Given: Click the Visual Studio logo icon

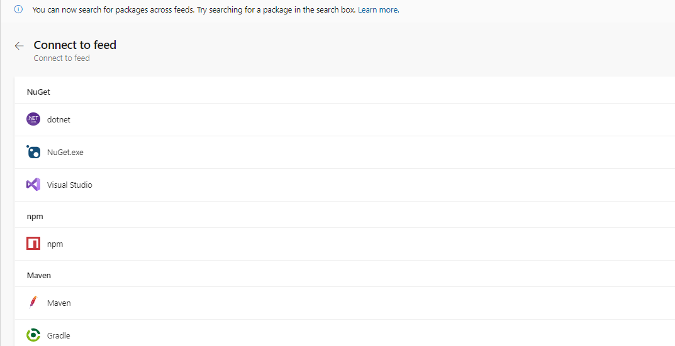Looking at the screenshot, I should pyautogui.click(x=33, y=185).
